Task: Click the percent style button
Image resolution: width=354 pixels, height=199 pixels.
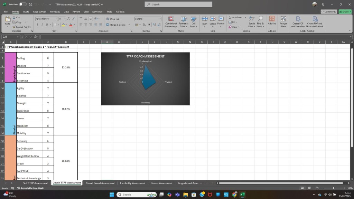Action: 144,25
